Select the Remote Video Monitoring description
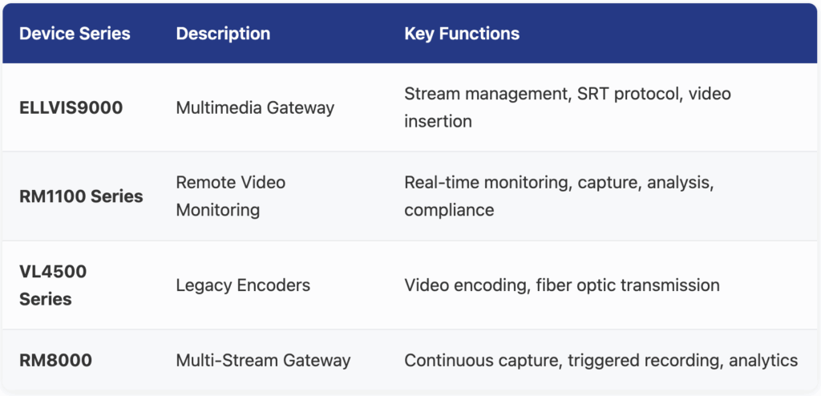 pos(230,196)
